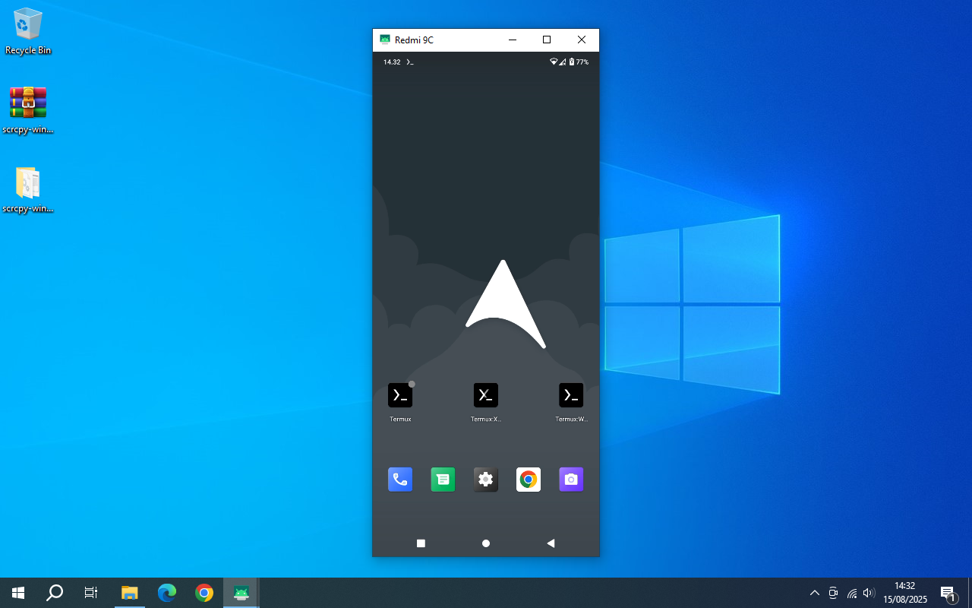
Task: Open the notification Action Center
Action: (948, 593)
